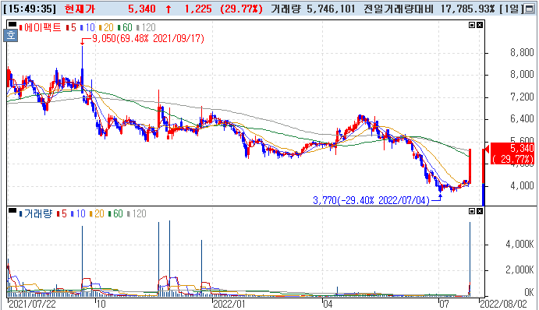Click the 07 month marker on time axis
This screenshot has width=539, height=310.
[444, 304]
